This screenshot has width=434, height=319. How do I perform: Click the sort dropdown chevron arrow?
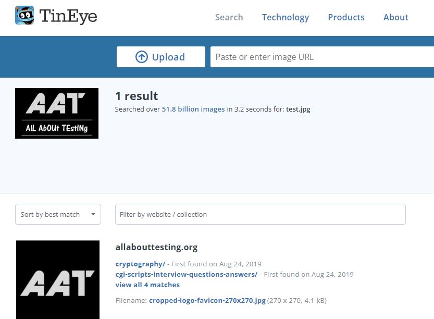click(x=93, y=214)
